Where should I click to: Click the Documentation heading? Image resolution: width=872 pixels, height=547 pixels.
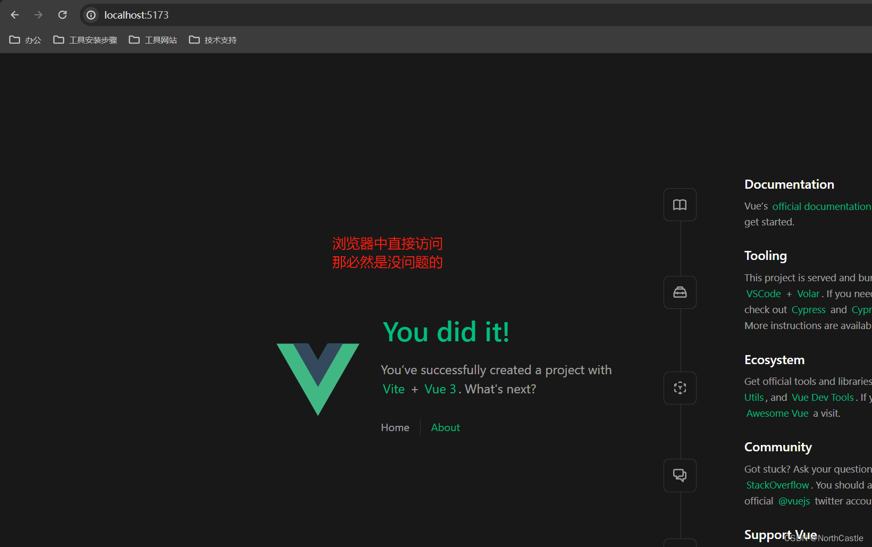[789, 184]
